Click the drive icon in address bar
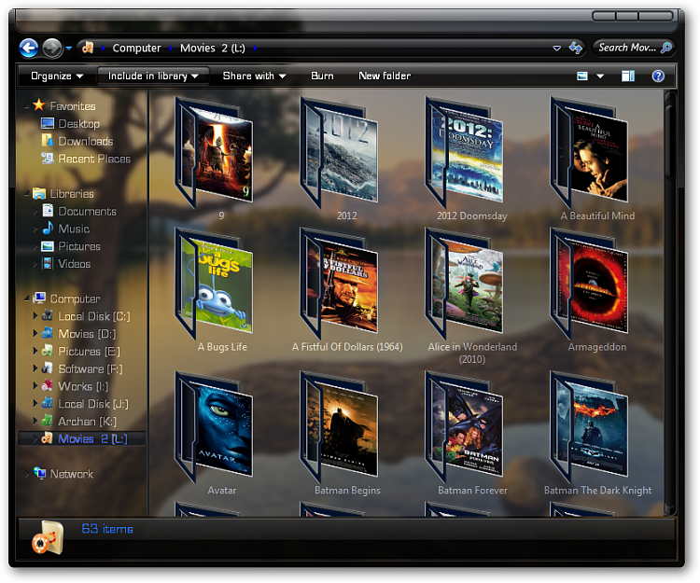The width and height of the screenshot is (700, 583). [x=88, y=48]
